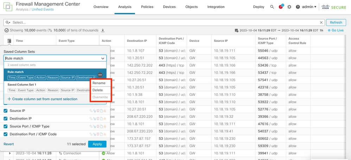Open system settings gear icon
Viewport: 351px width, 160px height.
pos(289,7)
